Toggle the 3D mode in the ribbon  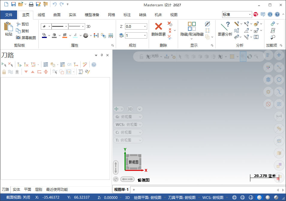tap(88, 27)
